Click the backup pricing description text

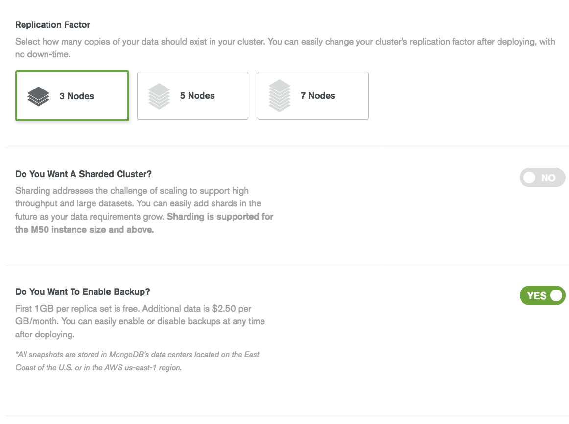(x=140, y=321)
